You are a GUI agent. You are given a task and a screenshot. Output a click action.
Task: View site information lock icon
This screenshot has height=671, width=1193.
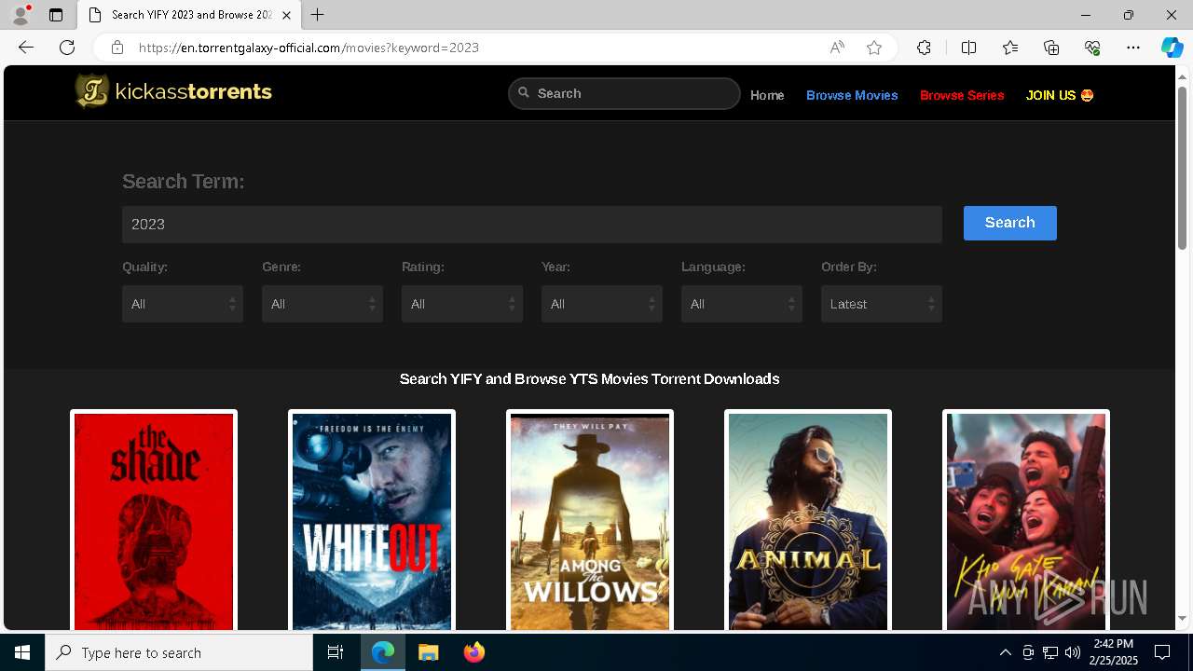tap(117, 48)
